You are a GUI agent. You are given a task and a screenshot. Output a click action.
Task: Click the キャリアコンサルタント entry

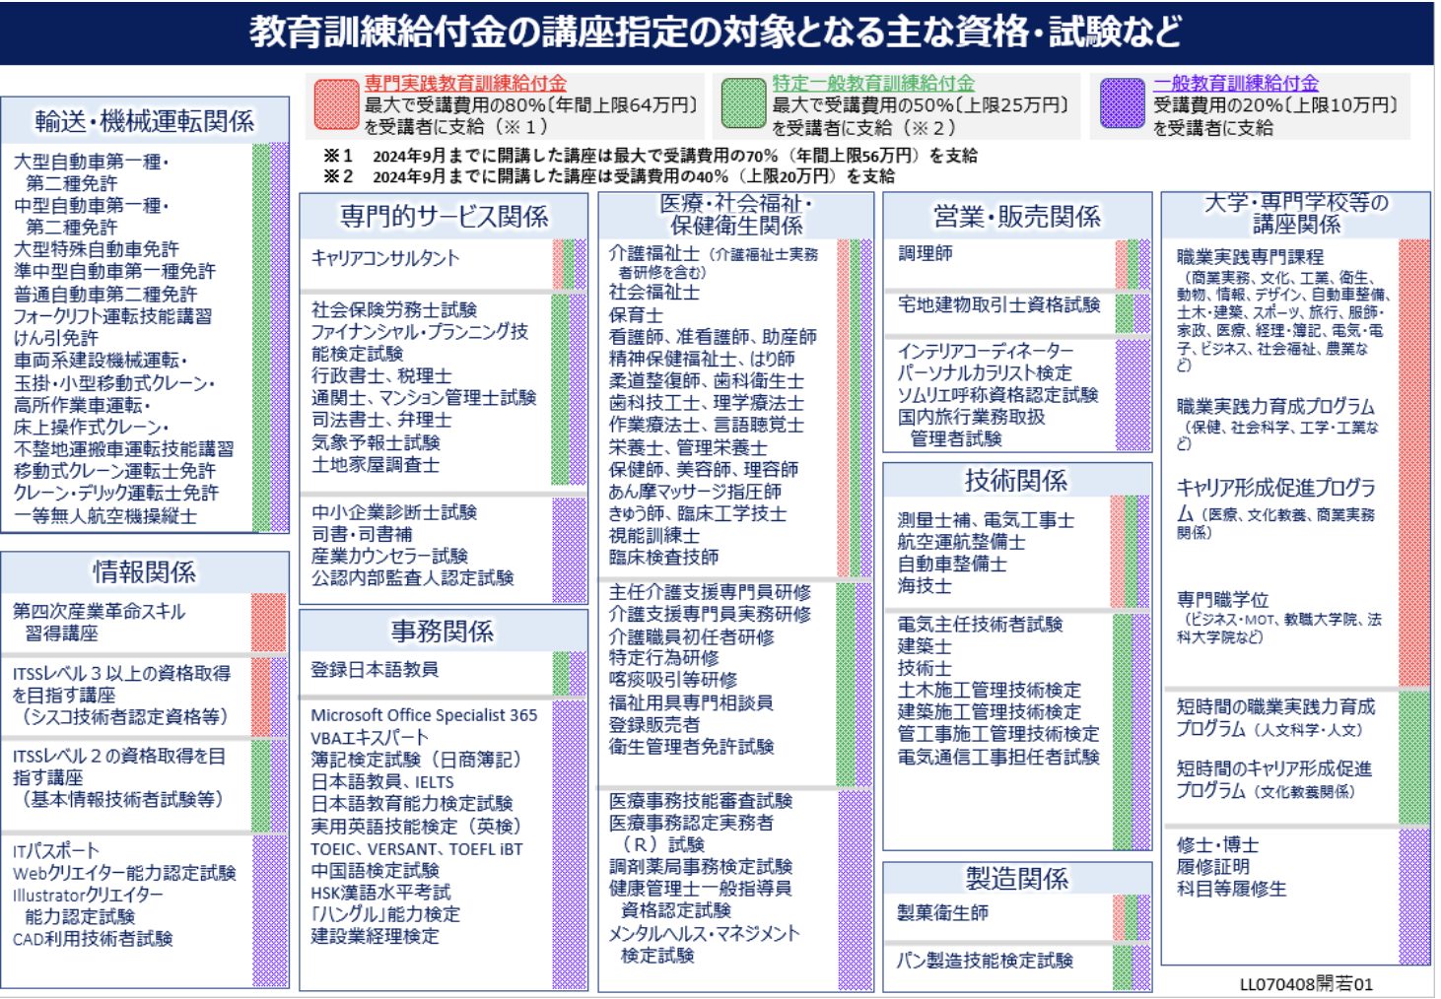point(385,258)
